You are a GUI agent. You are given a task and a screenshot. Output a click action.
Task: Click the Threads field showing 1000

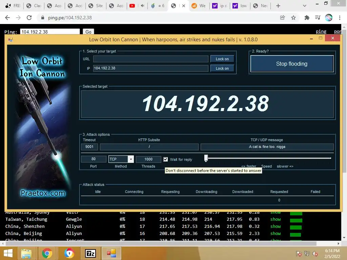point(148,159)
